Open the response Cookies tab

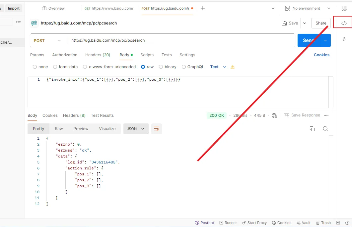point(50,115)
